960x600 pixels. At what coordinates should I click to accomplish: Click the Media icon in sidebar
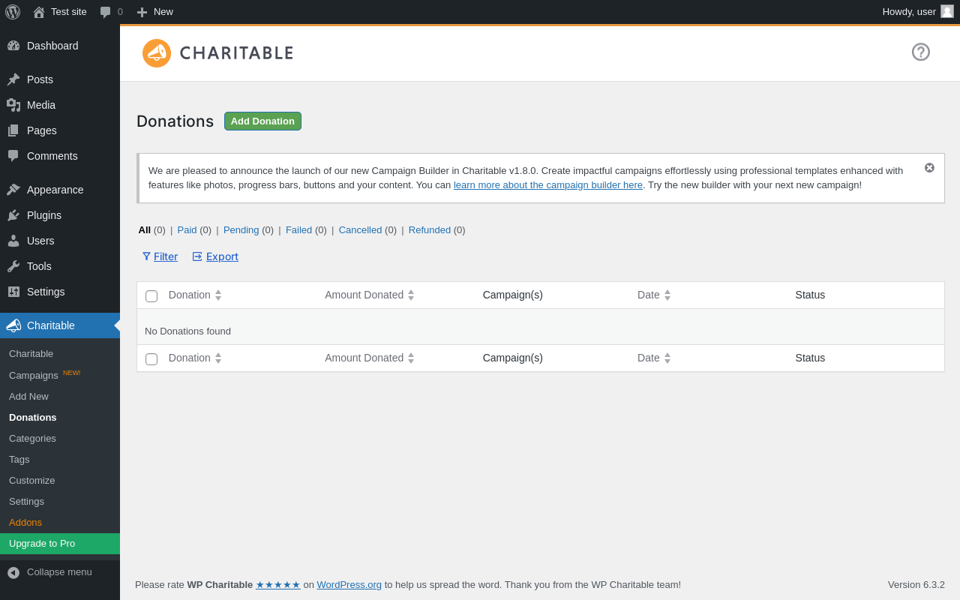(13, 105)
